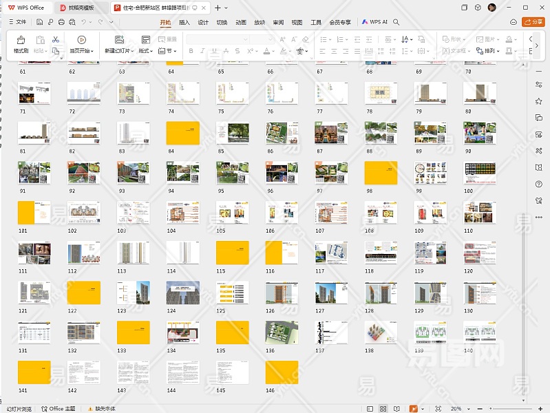Click the Save icon in quick access bar
This screenshot has width=550, height=413.
tap(40, 22)
